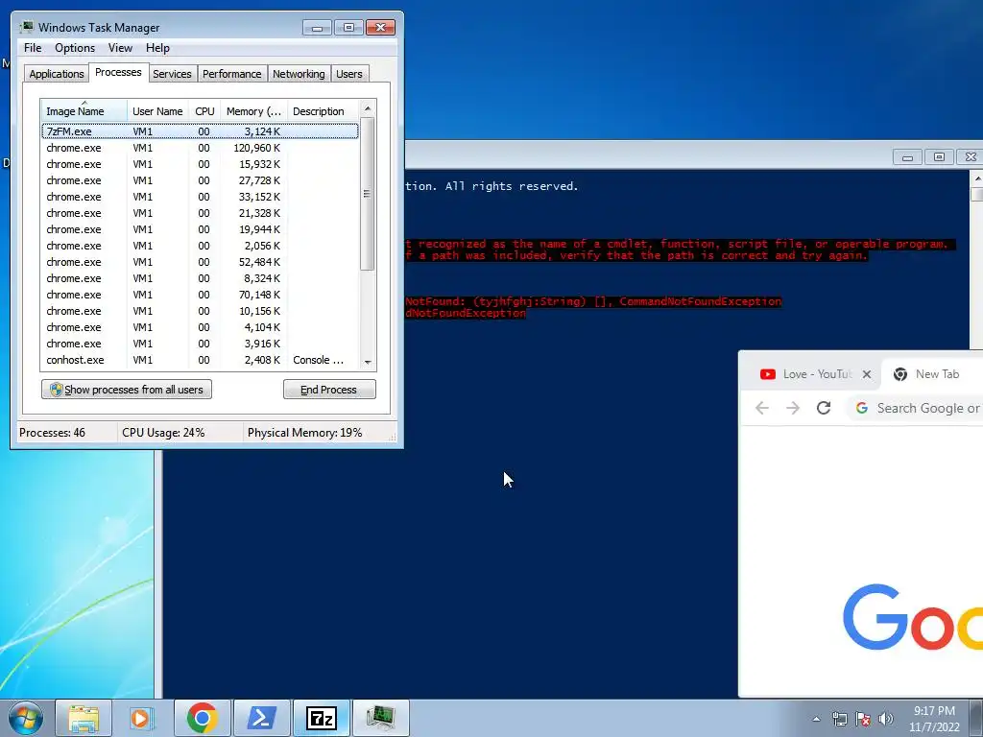This screenshot has height=737, width=983.
Task: Switch to PowerShell in the taskbar
Action: [x=261, y=718]
